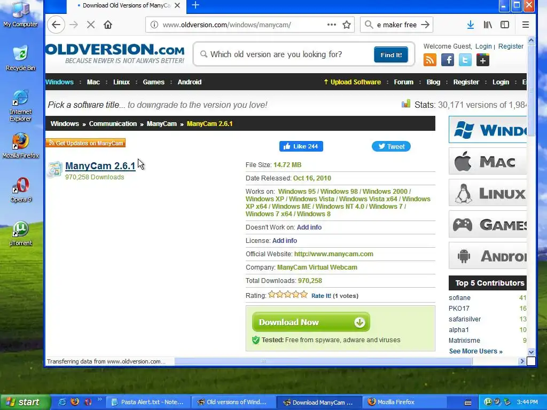
Task: Visit the manycam.com official website link
Action: (x=333, y=254)
